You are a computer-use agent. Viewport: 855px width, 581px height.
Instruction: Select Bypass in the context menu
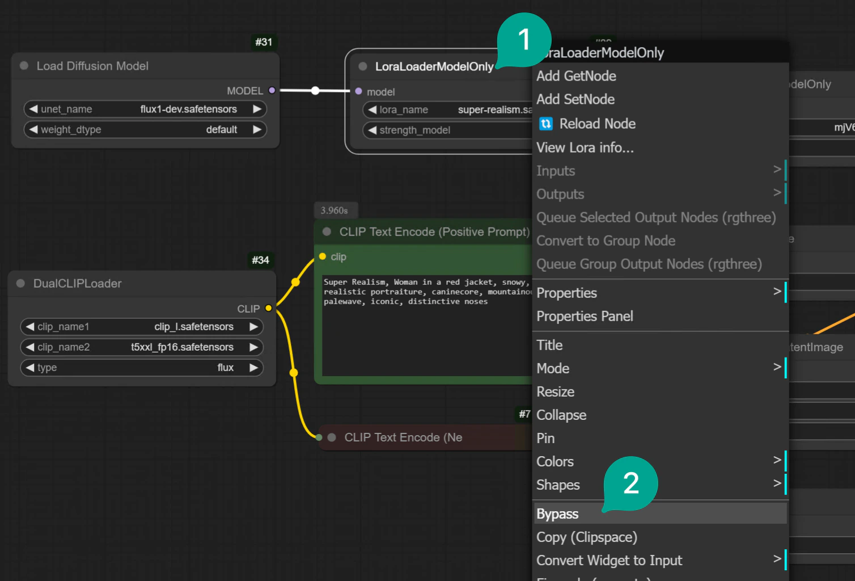click(661, 513)
